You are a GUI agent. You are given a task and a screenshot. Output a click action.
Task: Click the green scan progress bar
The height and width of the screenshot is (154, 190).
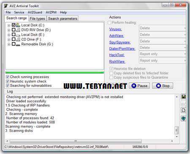pyautogui.click(x=54, y=72)
